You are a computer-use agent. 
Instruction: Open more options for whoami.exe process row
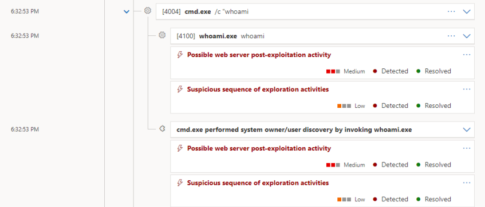coord(451,36)
